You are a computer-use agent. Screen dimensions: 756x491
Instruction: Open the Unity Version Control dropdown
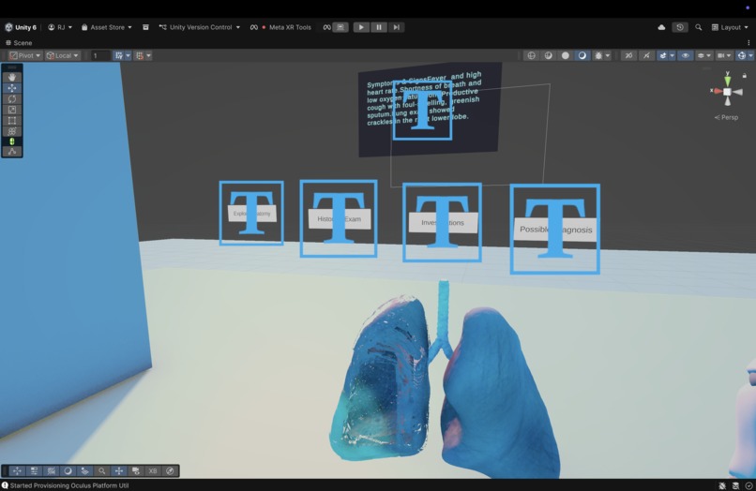coord(200,27)
